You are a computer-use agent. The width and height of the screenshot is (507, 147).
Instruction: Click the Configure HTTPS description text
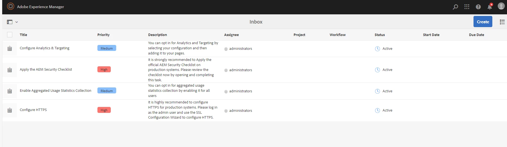[x=183, y=110]
